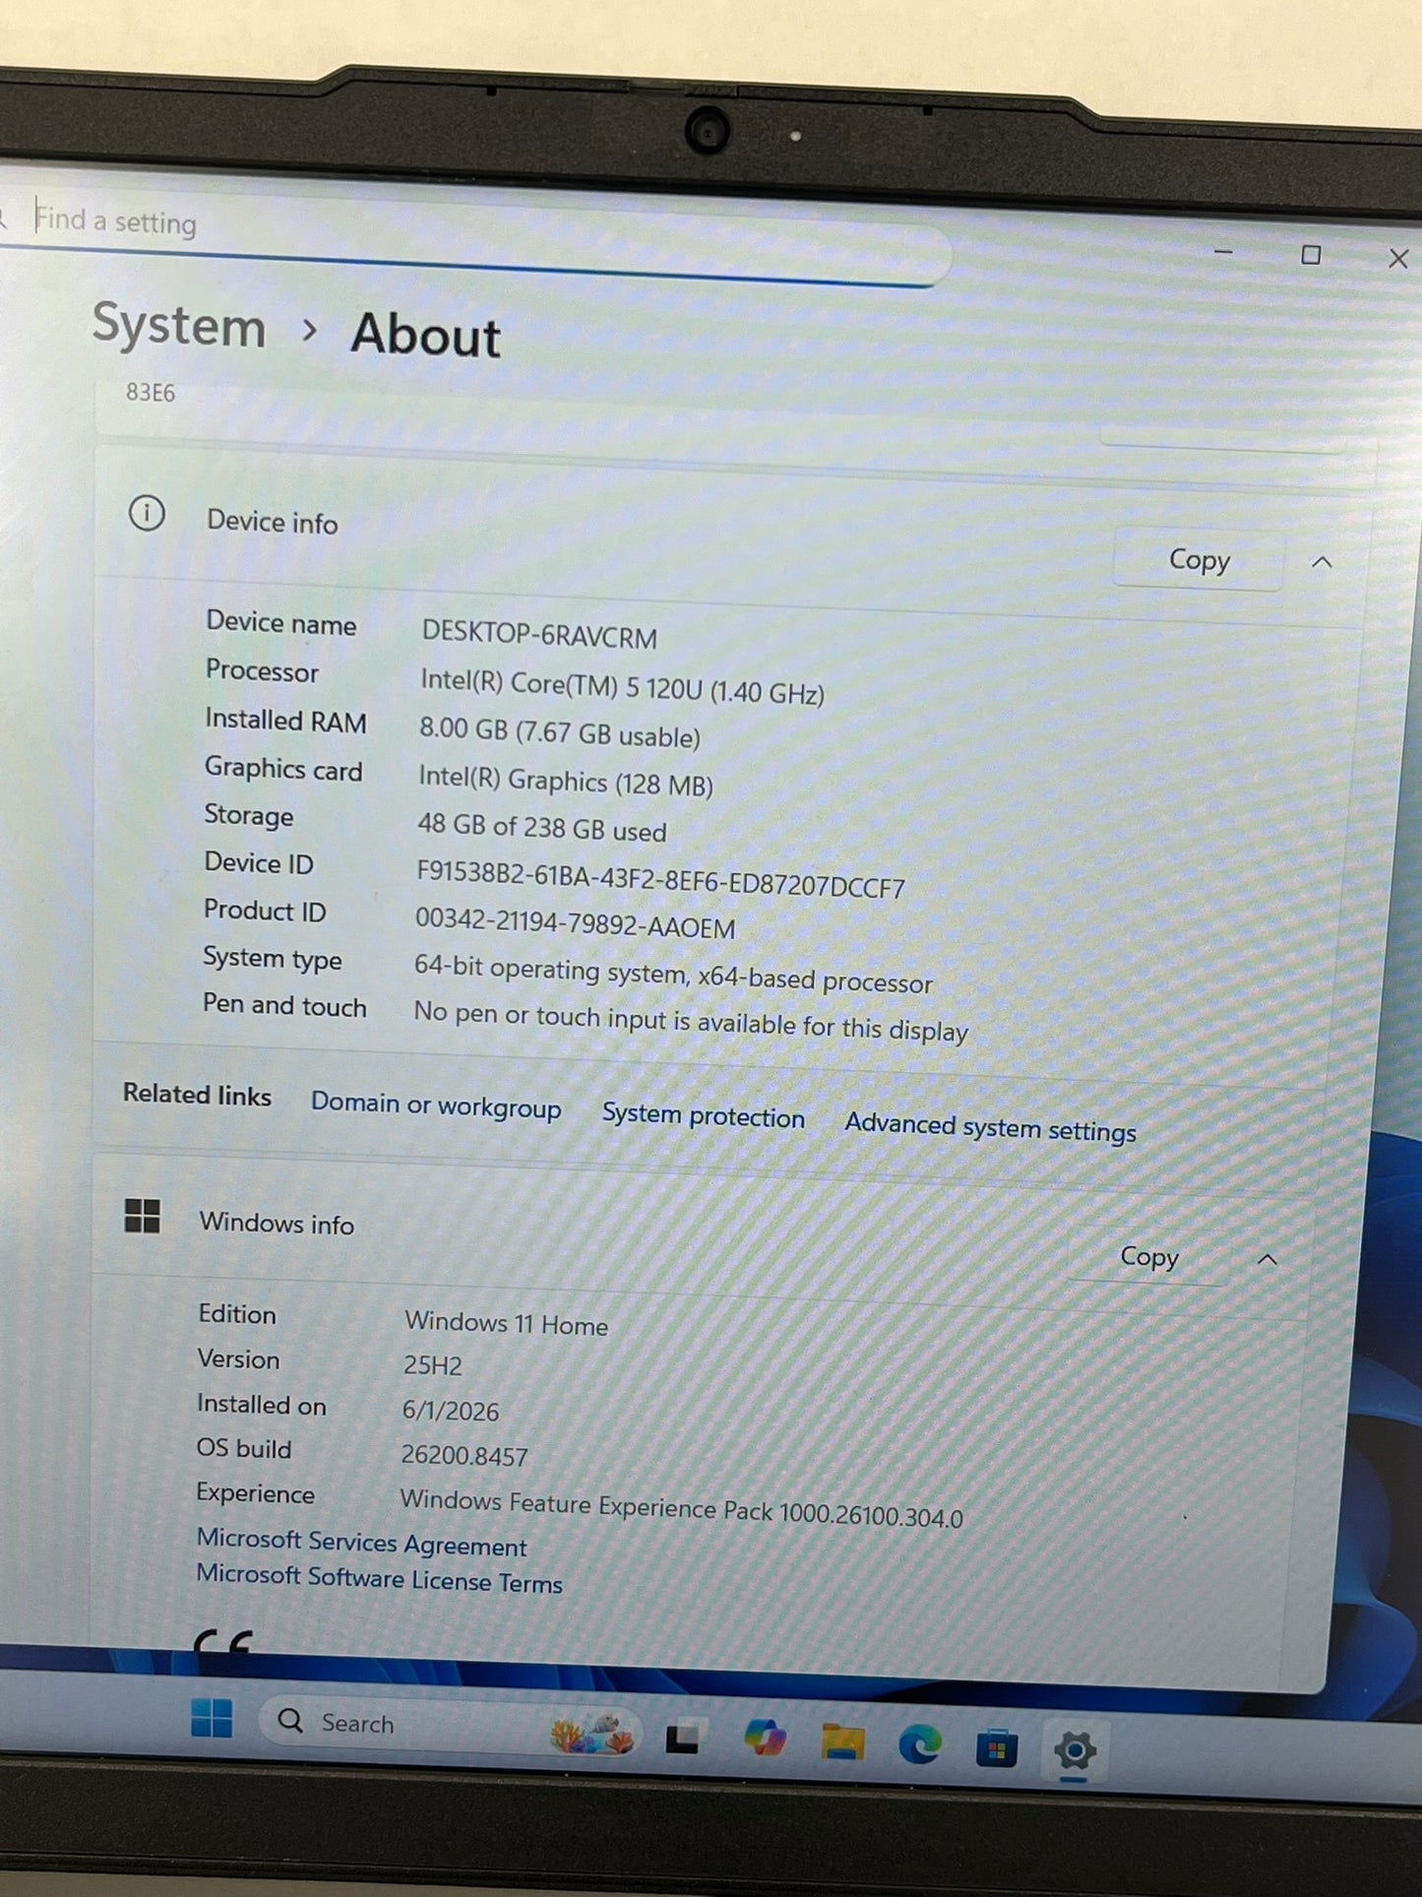Image resolution: width=1422 pixels, height=1897 pixels.
Task: Click the Settings gear taskbar icon
Action: pyautogui.click(x=1075, y=1750)
